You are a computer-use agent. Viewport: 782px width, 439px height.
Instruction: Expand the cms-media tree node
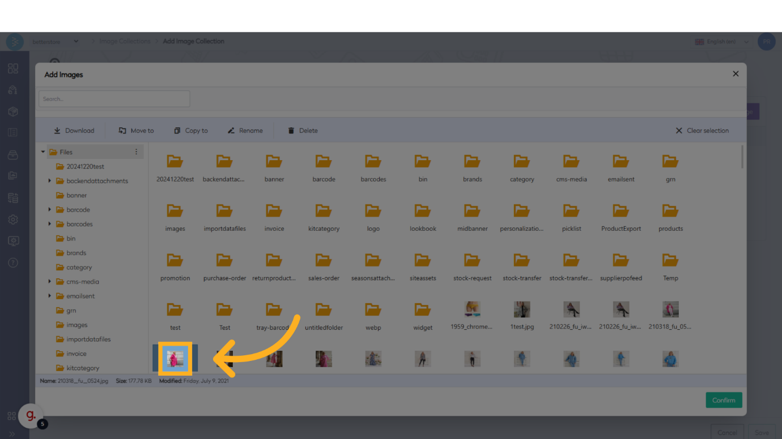50,282
